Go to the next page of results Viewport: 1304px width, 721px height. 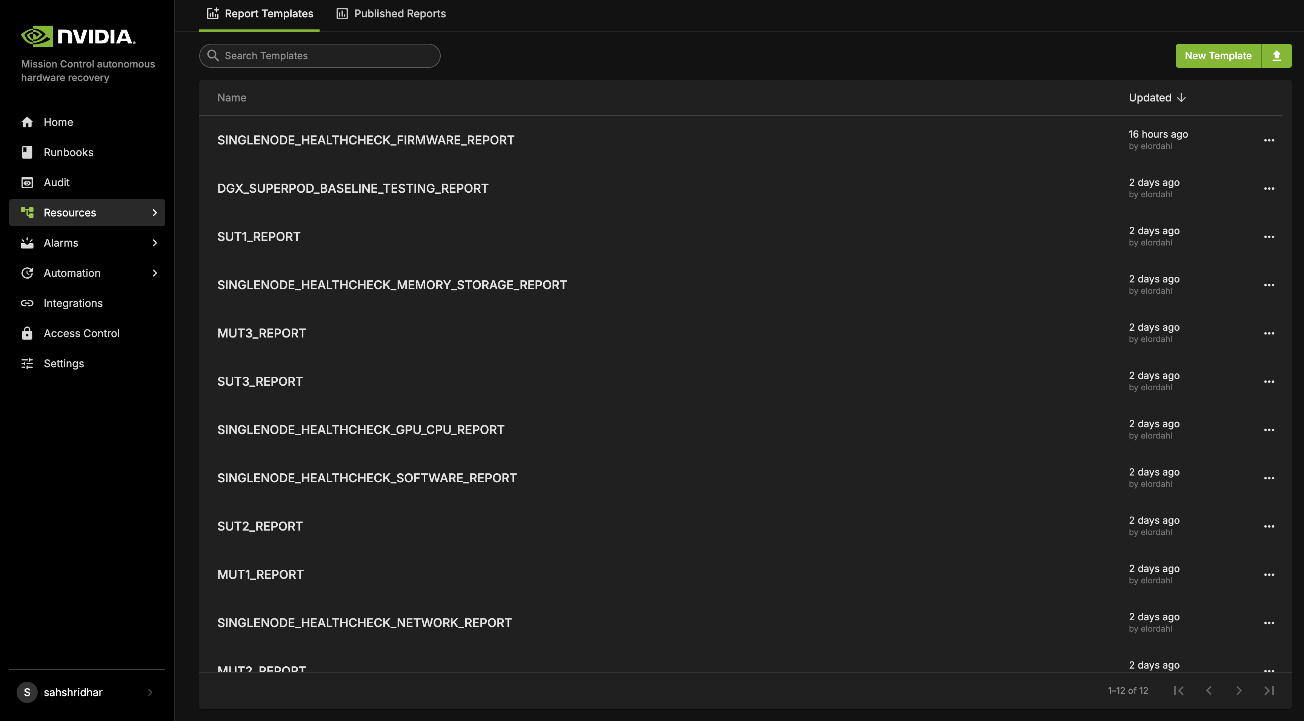pyautogui.click(x=1239, y=690)
